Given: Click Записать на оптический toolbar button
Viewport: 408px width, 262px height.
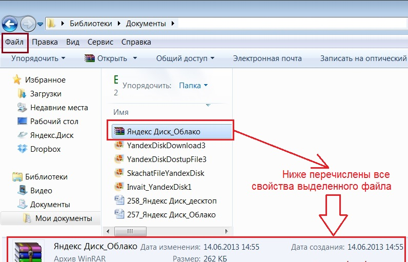Looking at the screenshot, I should 363,58.
